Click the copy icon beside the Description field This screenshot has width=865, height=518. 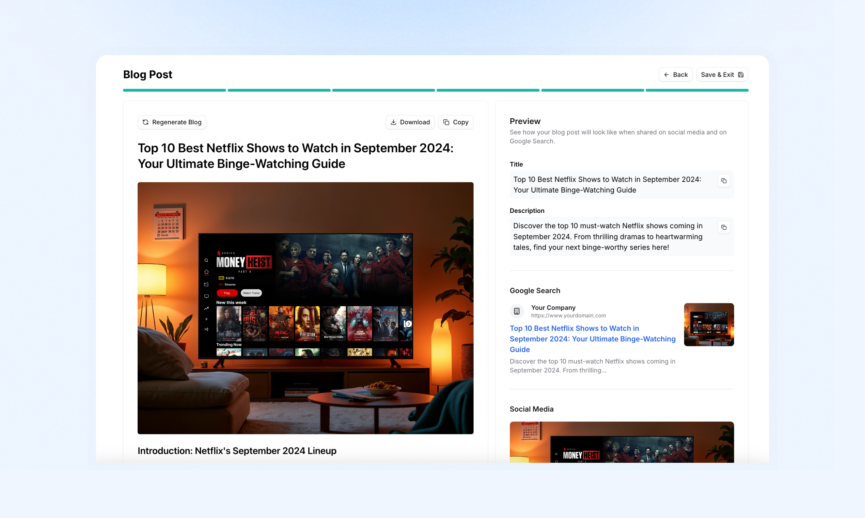tap(724, 227)
